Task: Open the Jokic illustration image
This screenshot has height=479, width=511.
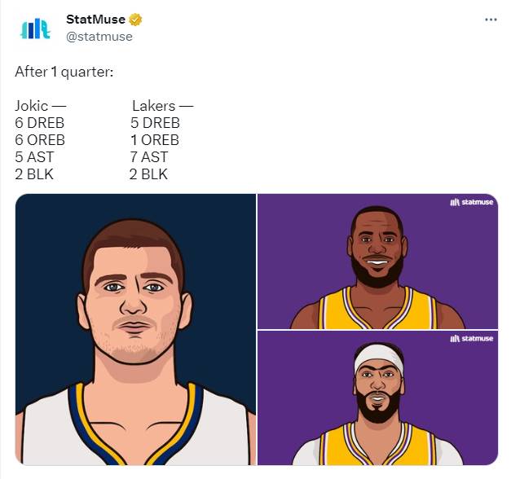Action: [x=135, y=329]
